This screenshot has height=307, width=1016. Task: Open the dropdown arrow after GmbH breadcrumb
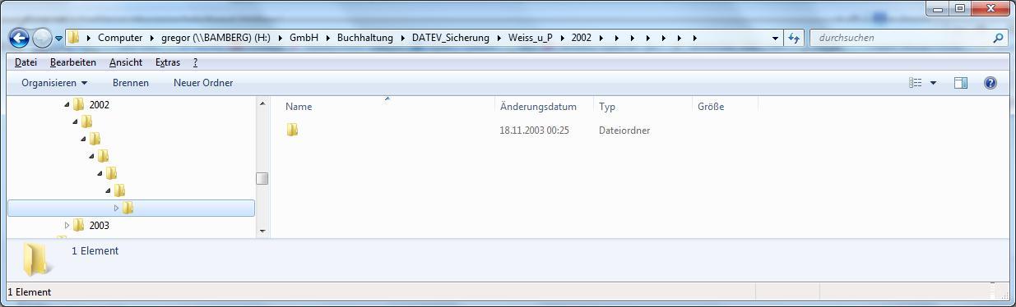point(328,38)
